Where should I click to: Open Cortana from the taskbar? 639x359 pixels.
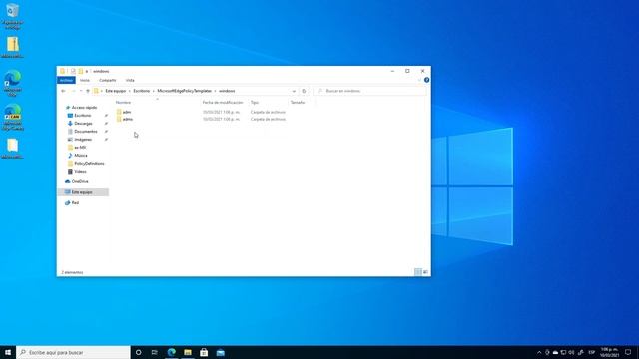tap(138, 352)
